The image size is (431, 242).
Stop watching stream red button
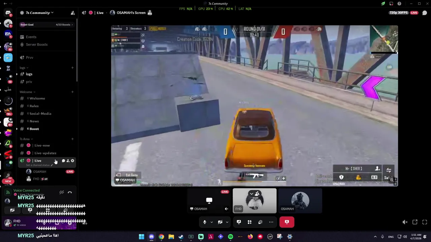(287, 222)
